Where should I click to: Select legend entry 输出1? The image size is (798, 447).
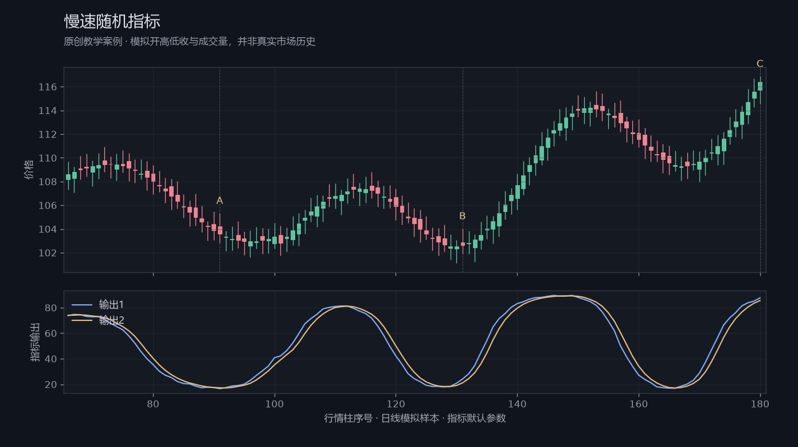click(111, 305)
